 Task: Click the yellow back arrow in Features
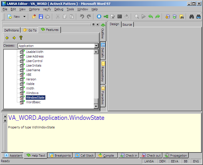click(7, 38)
